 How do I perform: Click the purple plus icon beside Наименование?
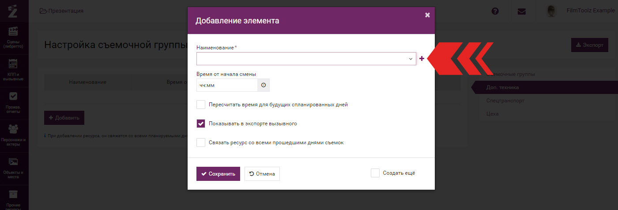pos(422,59)
